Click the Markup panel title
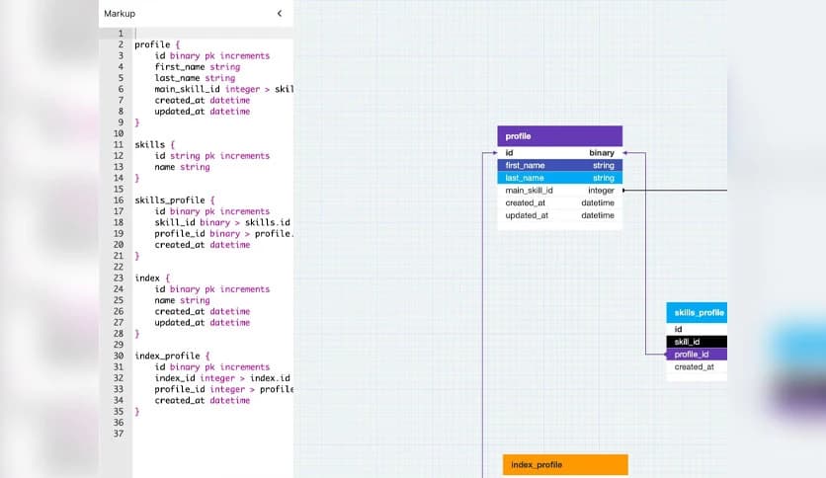 click(x=120, y=14)
